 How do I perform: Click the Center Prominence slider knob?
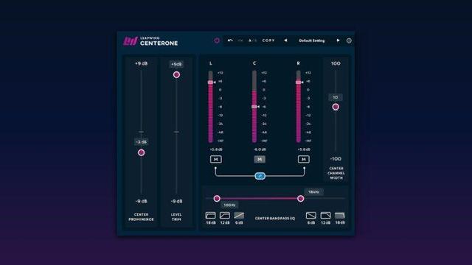[x=141, y=152]
